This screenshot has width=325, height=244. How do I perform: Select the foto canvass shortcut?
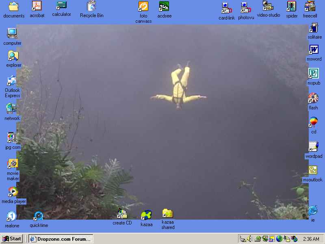point(143,7)
